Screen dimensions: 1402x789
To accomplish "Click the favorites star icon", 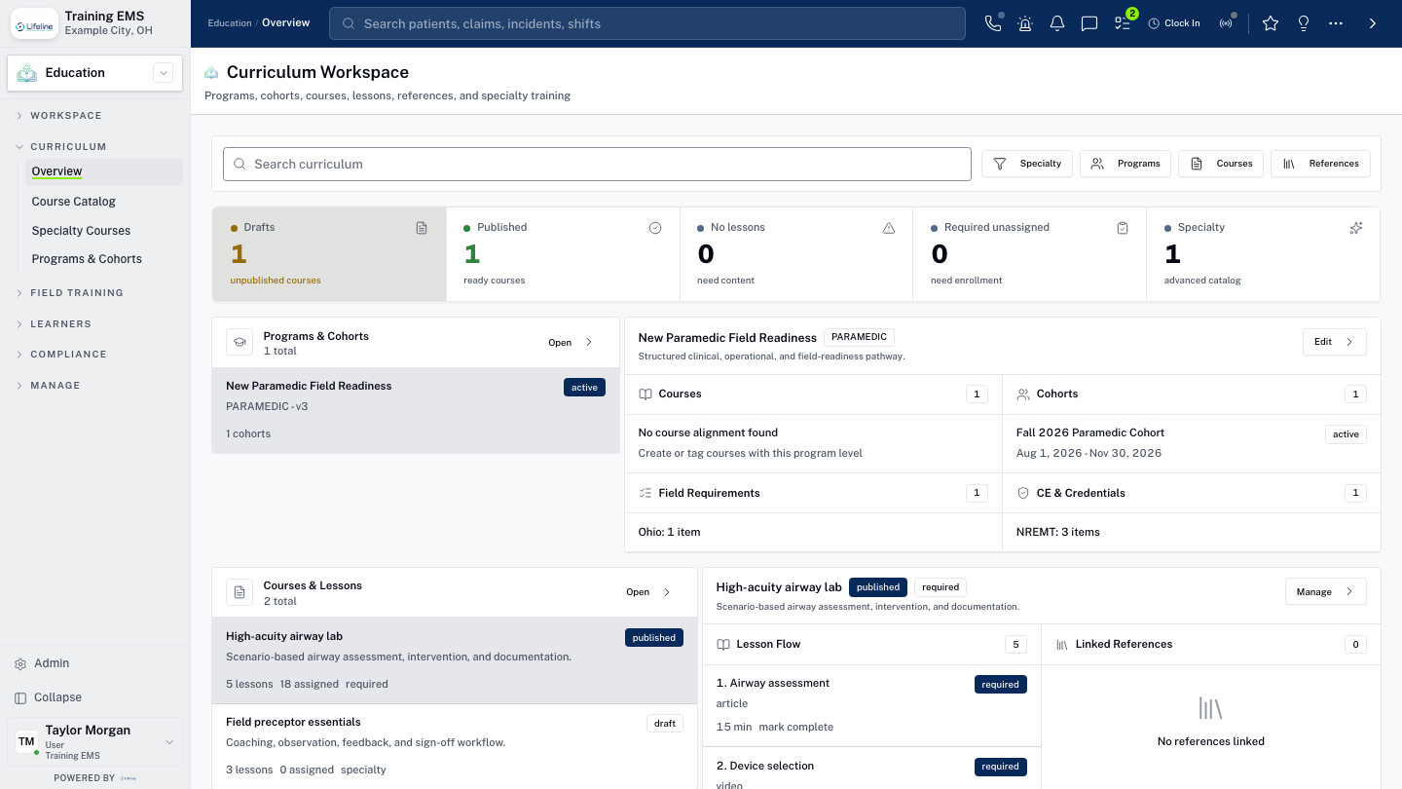I will (x=1271, y=23).
